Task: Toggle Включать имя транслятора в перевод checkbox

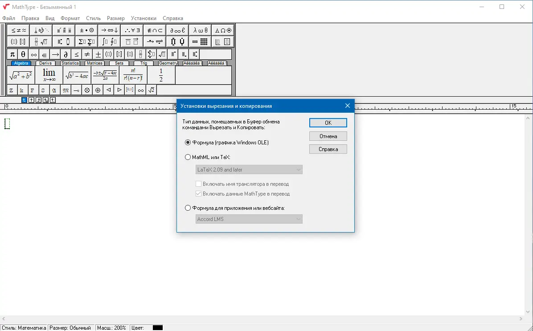Action: pos(242,184)
